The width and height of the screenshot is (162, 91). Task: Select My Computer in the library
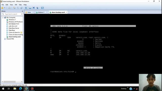11,17
